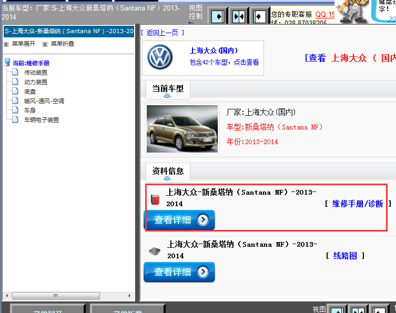Image resolution: width=396 pixels, height=313 pixels.
Task: Click the computer icon beside 当前:维修手册
Action: [7, 62]
